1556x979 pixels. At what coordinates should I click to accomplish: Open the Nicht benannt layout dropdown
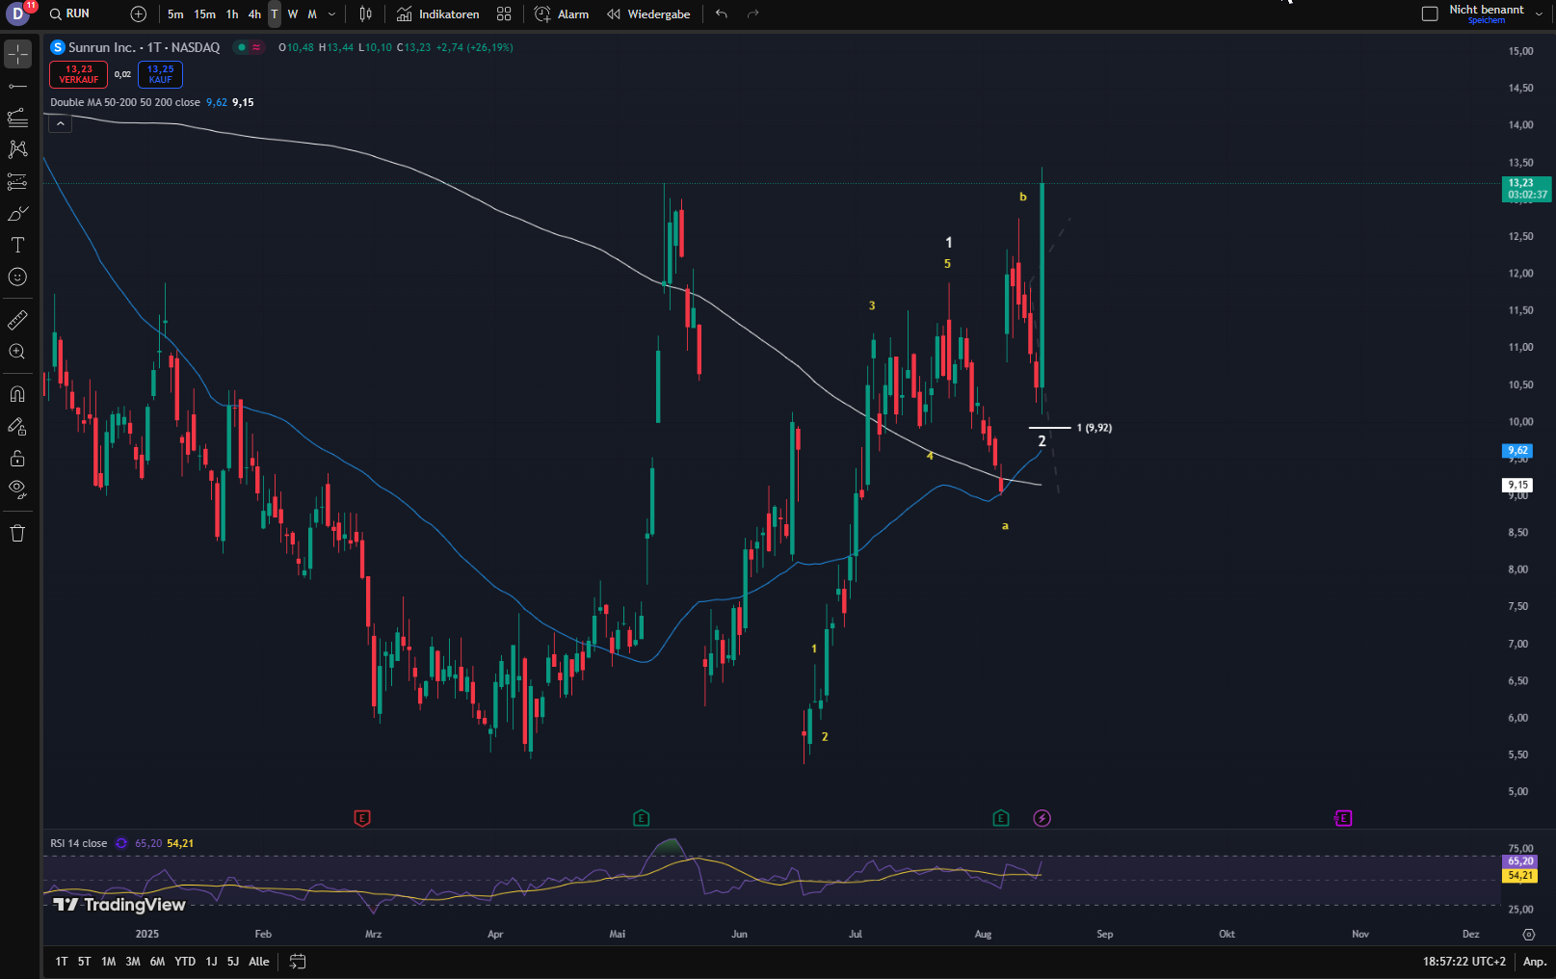point(1538,13)
